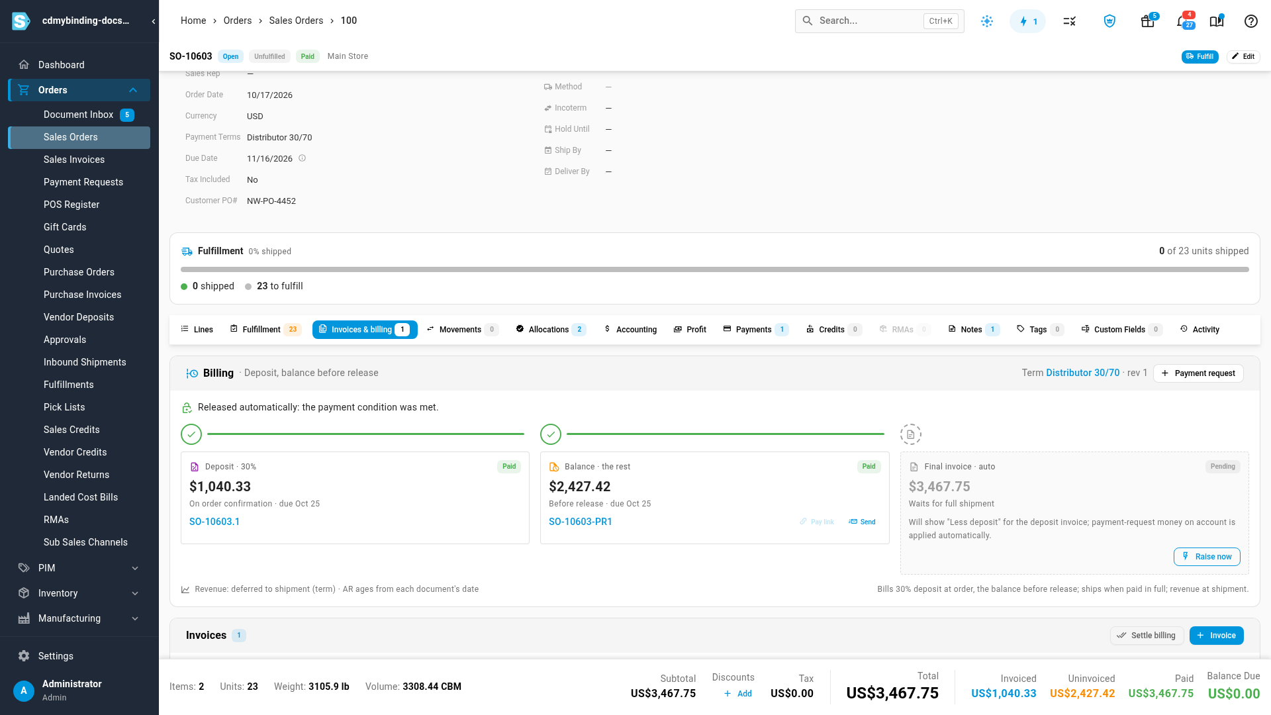Screen dimensions: 1271x715
Task: Click the fulfillment shipped progress bar
Action: click(x=714, y=269)
